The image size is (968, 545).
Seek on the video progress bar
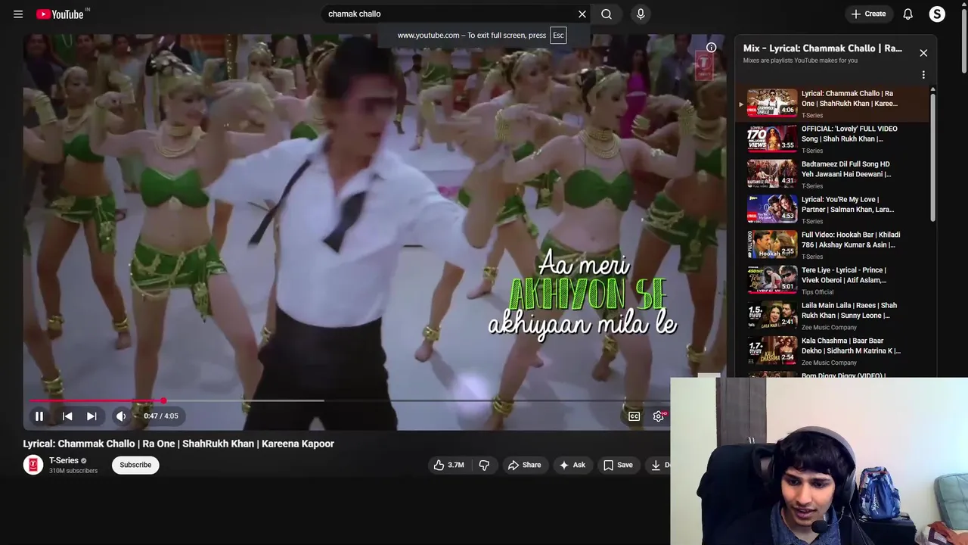tap(350, 400)
